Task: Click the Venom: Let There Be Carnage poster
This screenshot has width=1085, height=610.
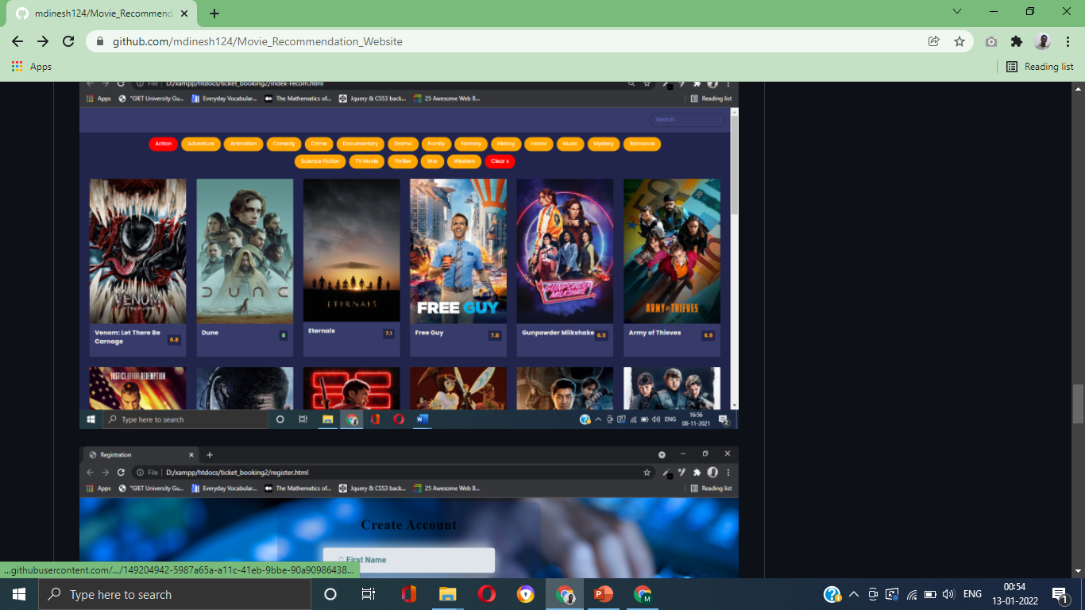Action: (x=137, y=251)
